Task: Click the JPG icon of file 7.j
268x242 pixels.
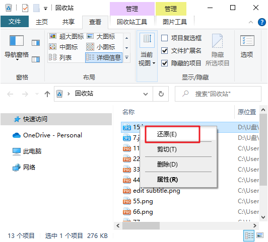Action: 127,138
